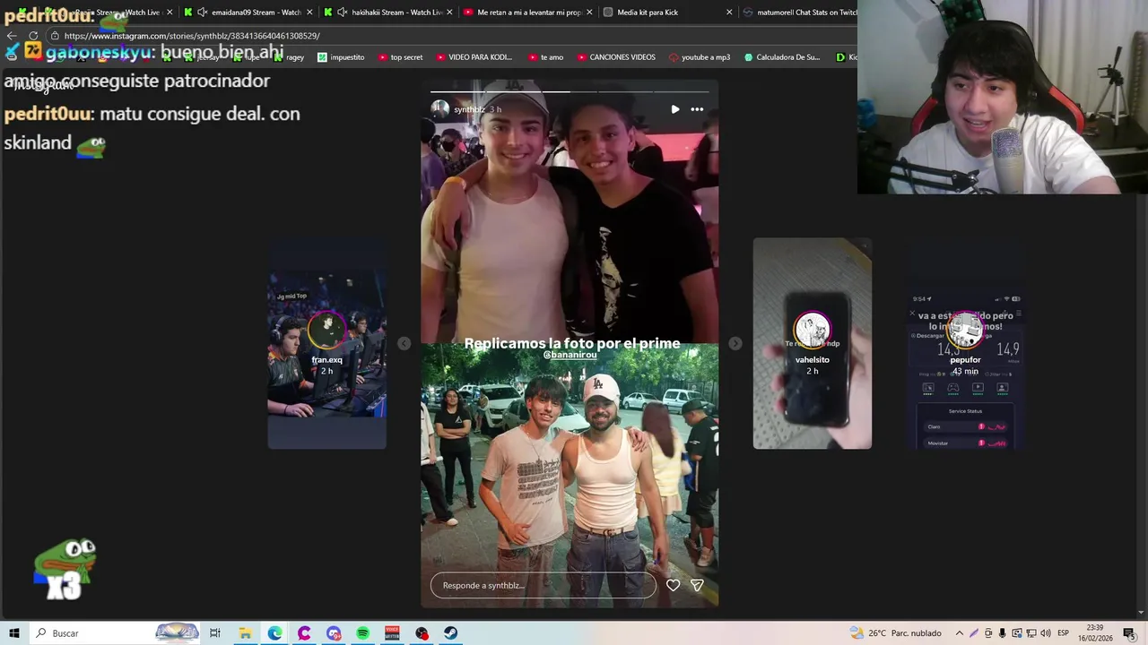The width and height of the screenshot is (1148, 645).
Task: Open the ragey bookmark
Action: coord(289,57)
